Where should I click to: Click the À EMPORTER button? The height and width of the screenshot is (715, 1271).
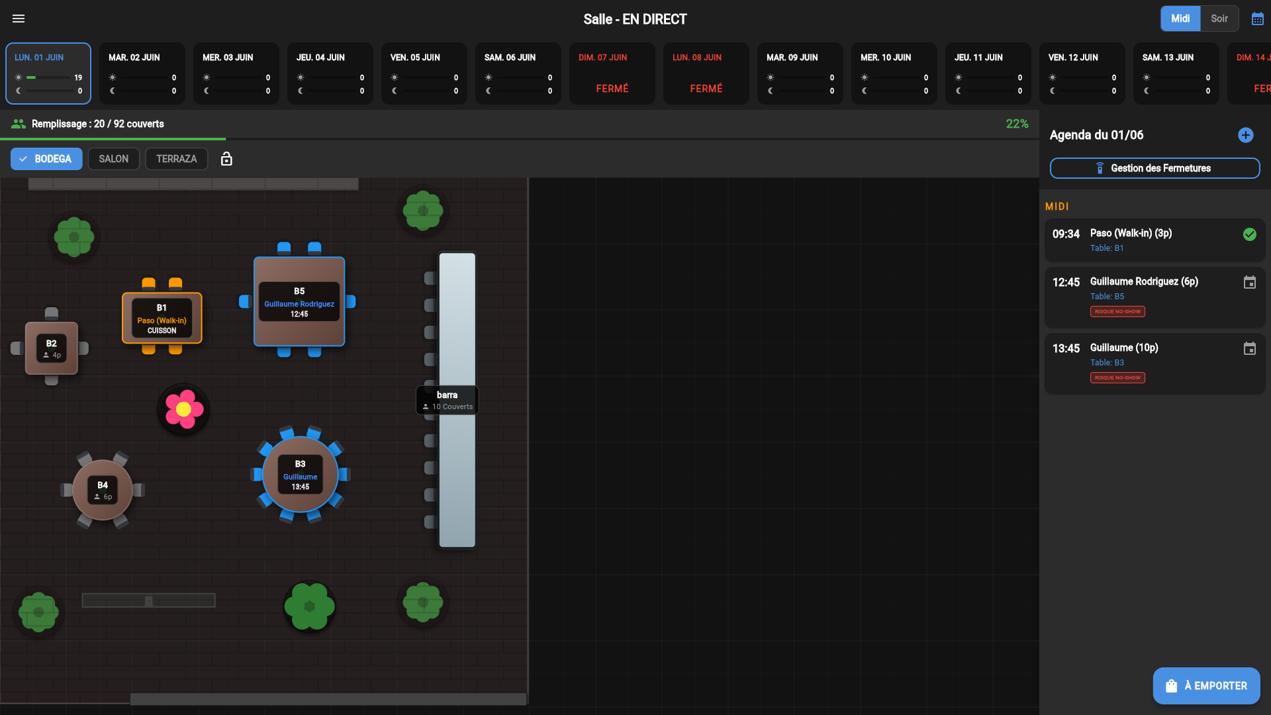[1206, 686]
